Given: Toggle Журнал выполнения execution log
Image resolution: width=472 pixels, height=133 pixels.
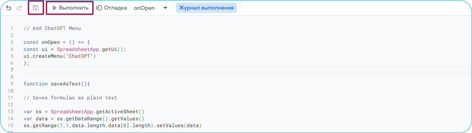Looking at the screenshot, I should pos(206,8).
